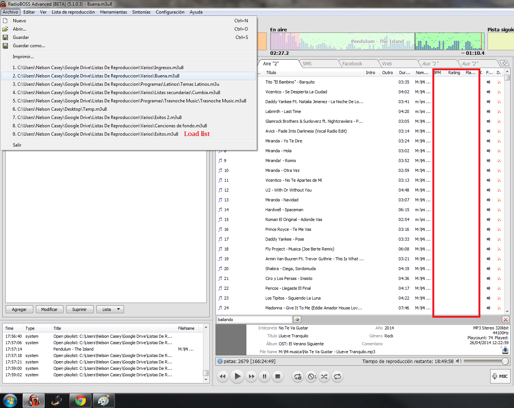Click speaker icon on Vicentico Se Despierta row
Viewport: 514px width, 408px height.
(x=489, y=92)
